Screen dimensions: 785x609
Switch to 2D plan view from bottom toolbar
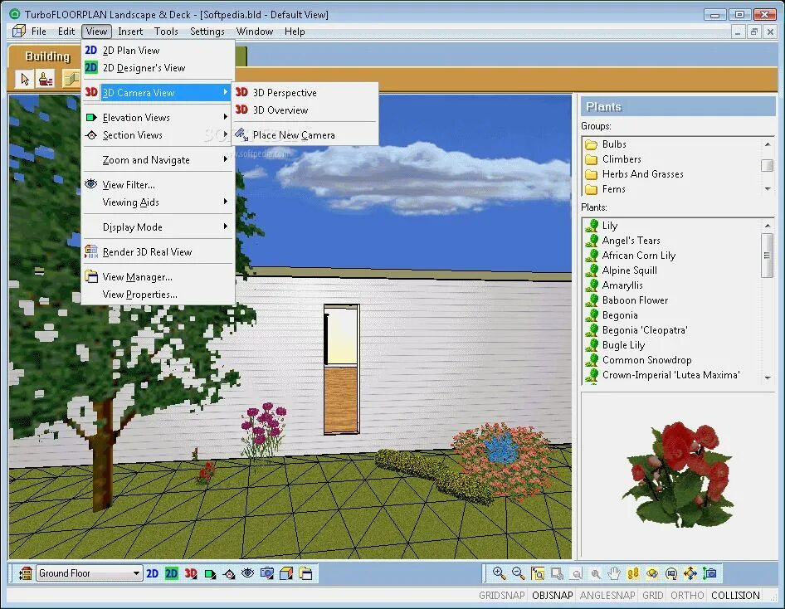152,573
